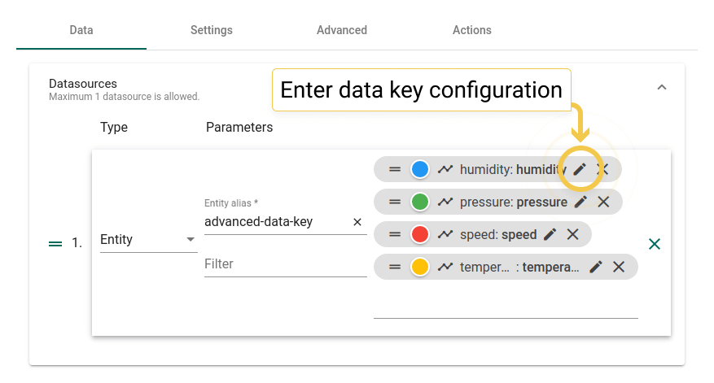This screenshot has width=714, height=383.
Task: Switch to the Settings tab
Action: click(x=212, y=30)
